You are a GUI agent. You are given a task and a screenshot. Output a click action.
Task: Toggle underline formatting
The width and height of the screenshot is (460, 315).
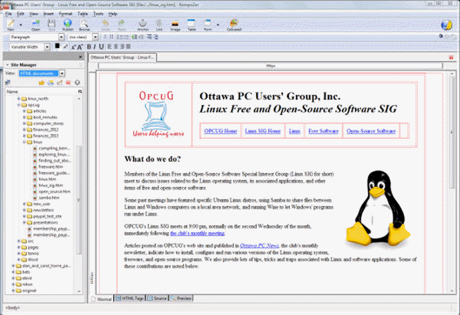[x=101, y=46]
